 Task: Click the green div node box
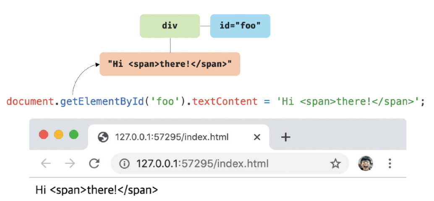[170, 26]
